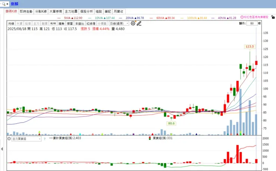Image resolution: width=276 pixels, height=171 pixels.
Task: Open chart settings gear icon
Action: 133,23
